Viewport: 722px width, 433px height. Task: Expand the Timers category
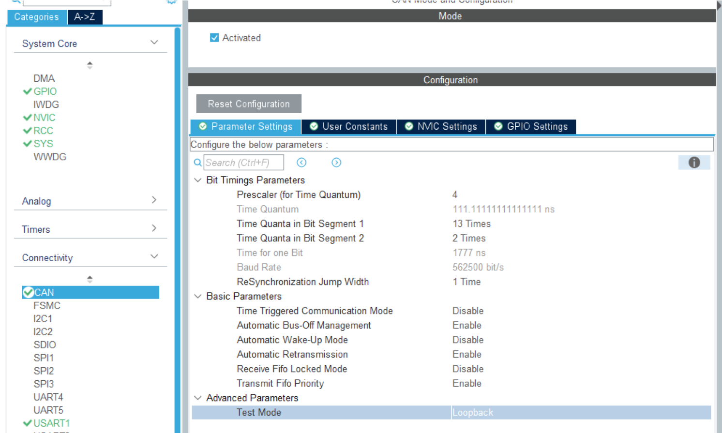tap(154, 228)
